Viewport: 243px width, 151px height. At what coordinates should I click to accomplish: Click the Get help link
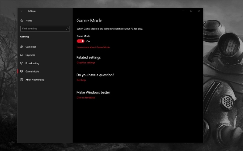pyautogui.click(x=81, y=80)
